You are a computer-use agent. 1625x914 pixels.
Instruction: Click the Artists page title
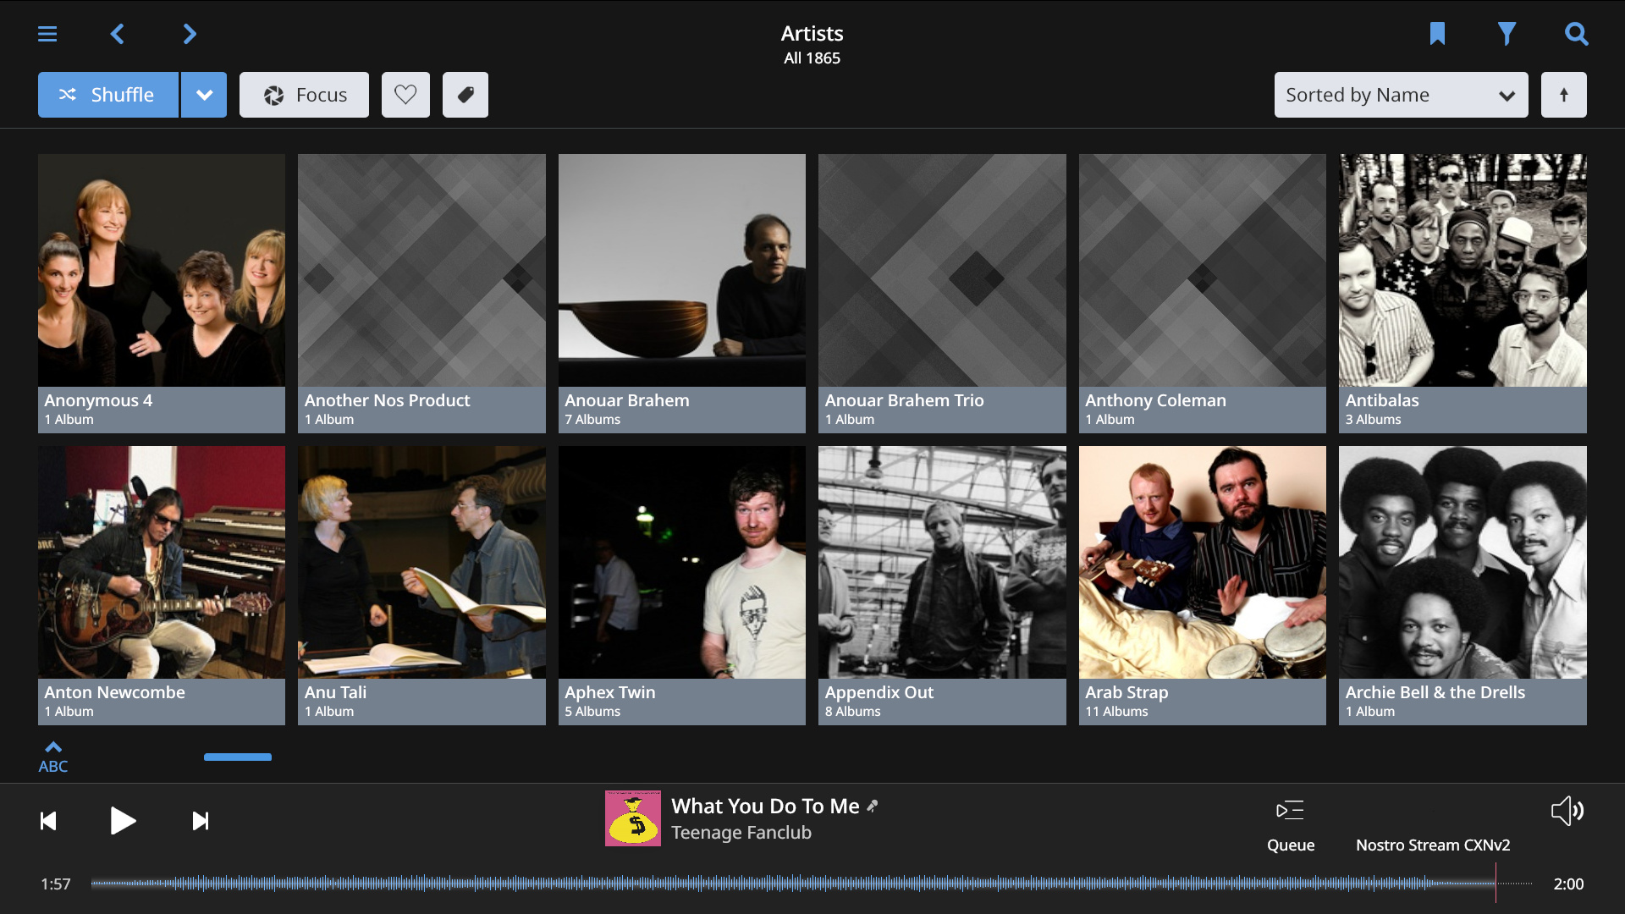(x=812, y=33)
